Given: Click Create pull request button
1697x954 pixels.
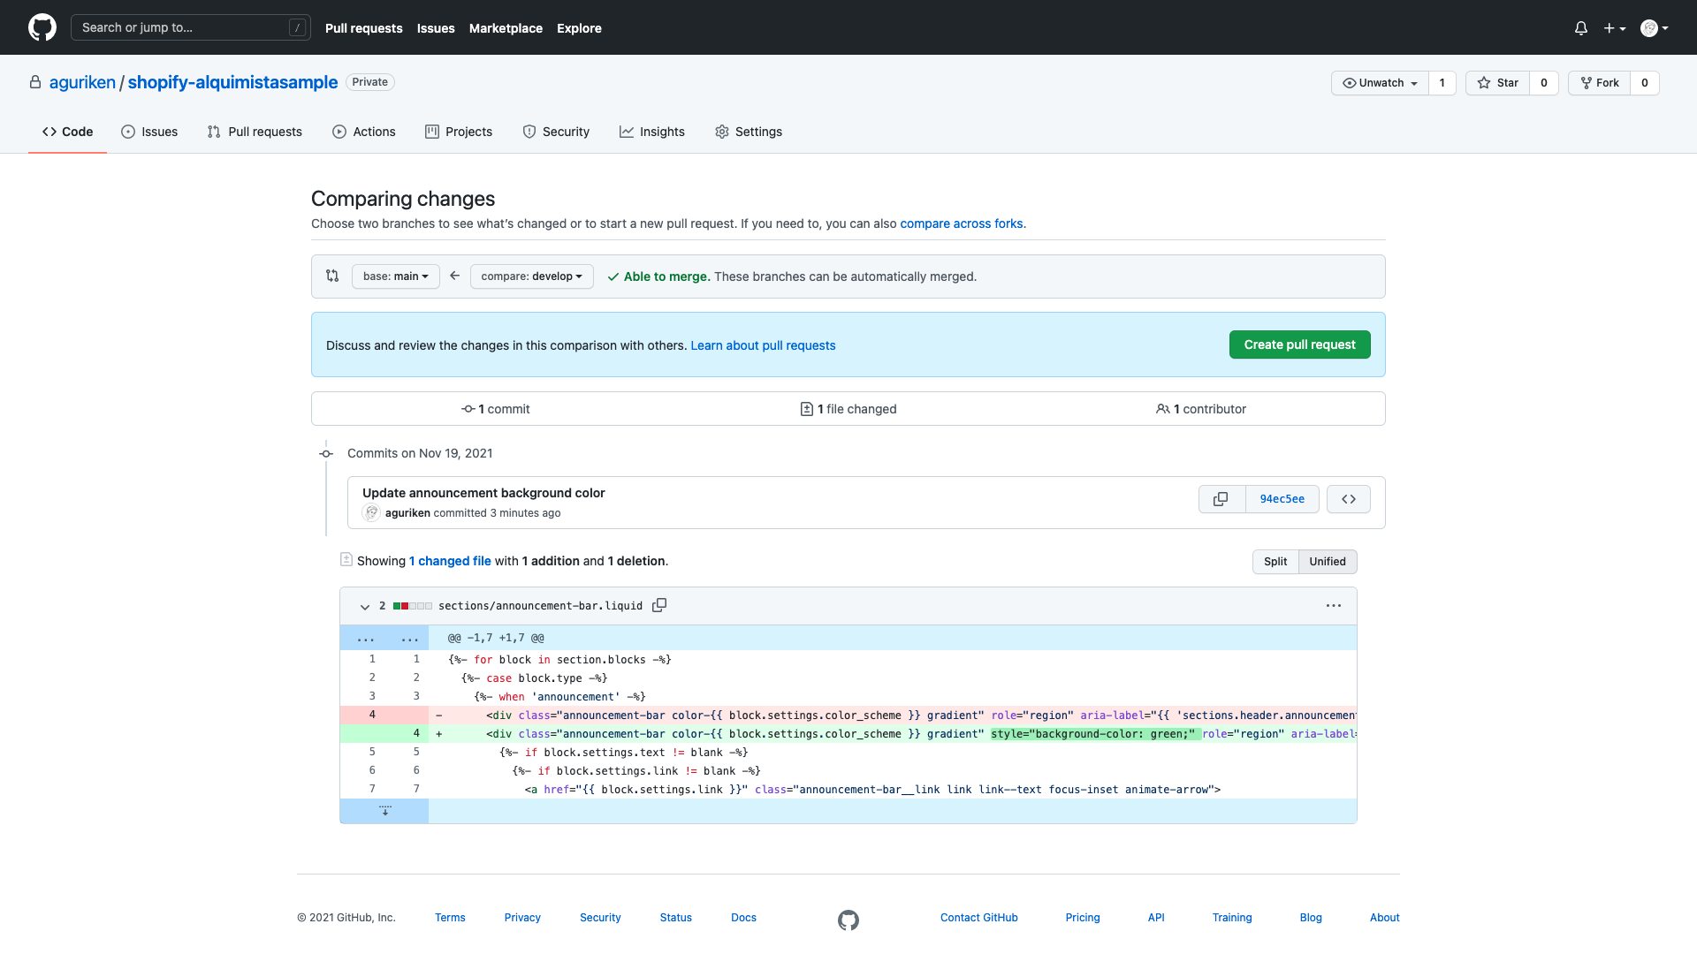Looking at the screenshot, I should (1299, 344).
